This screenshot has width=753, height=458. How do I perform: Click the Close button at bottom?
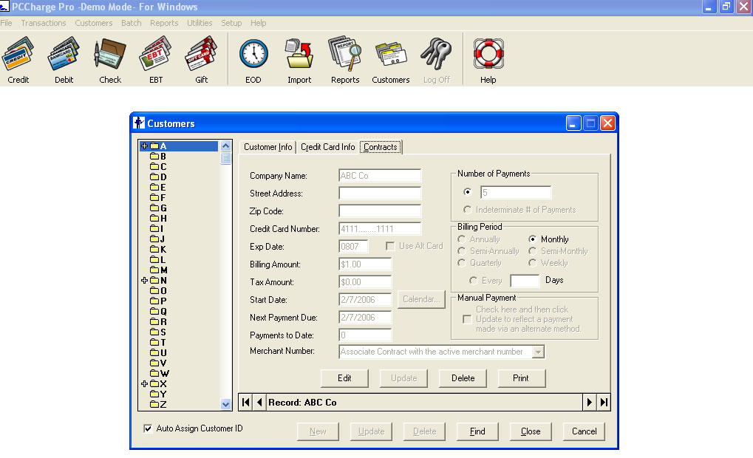pyautogui.click(x=530, y=431)
